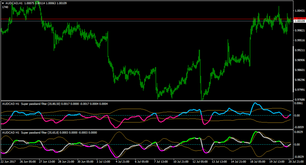Click the 0.98601 value on price scale
This screenshot has width=306, height=165.
point(299,70)
